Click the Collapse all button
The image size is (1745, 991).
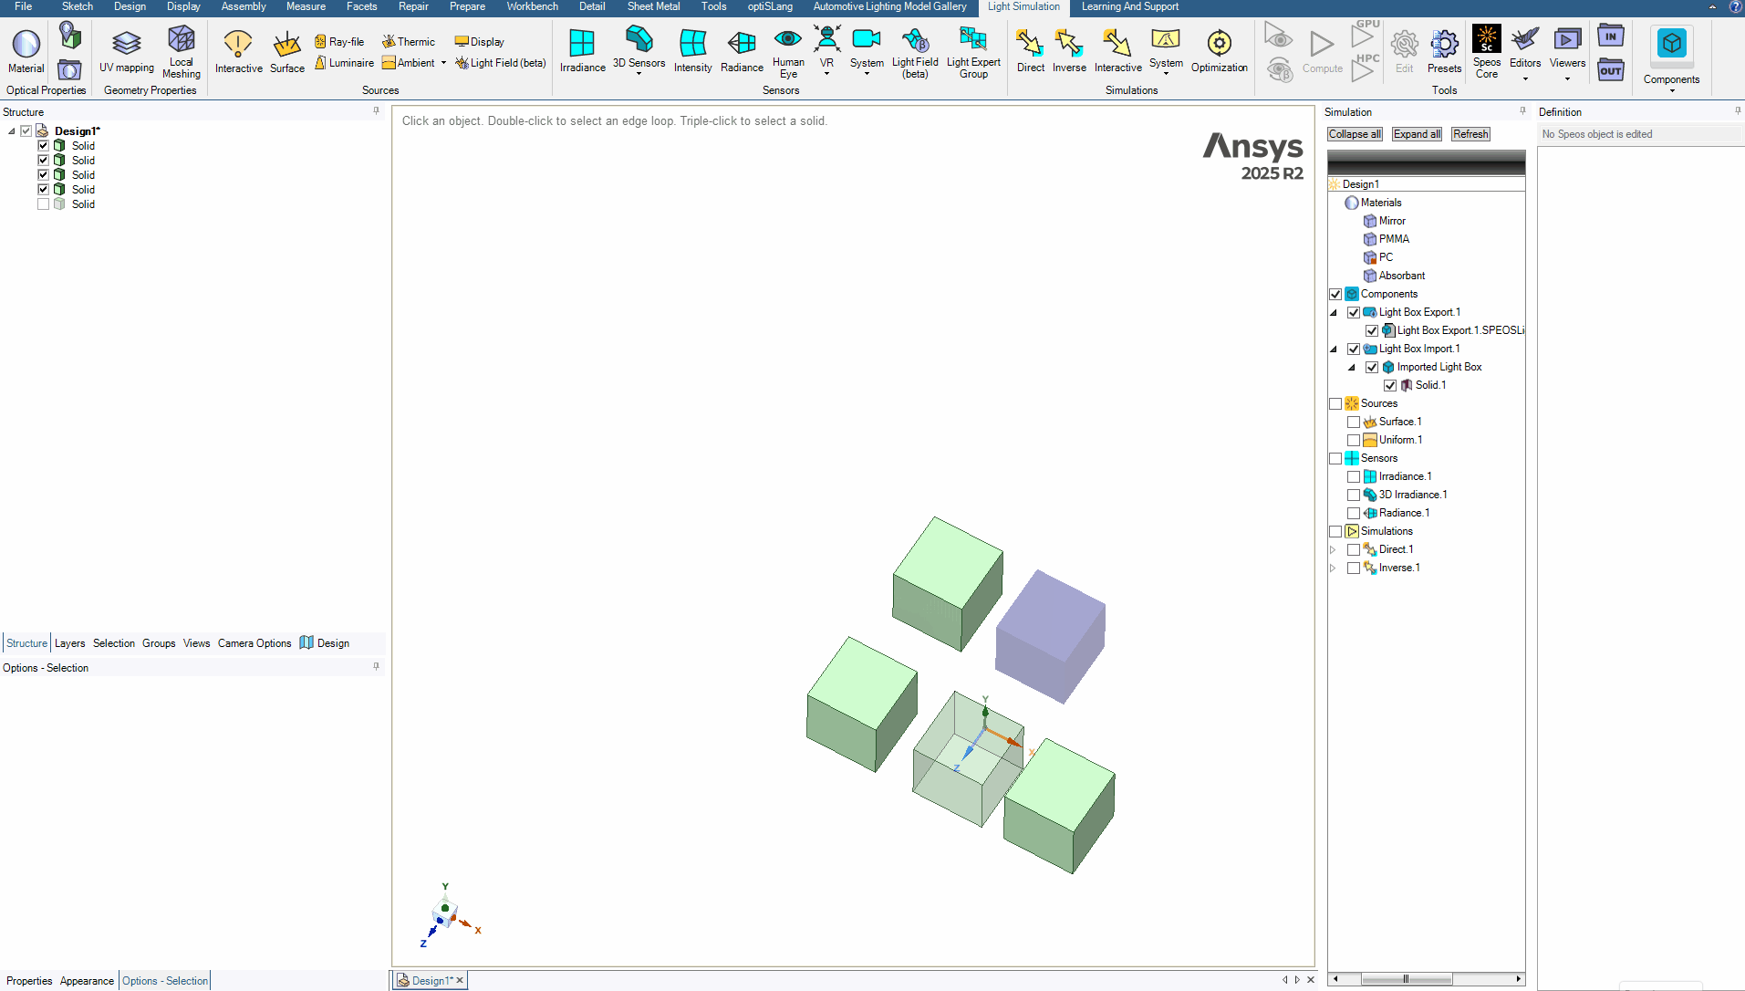1355,134
